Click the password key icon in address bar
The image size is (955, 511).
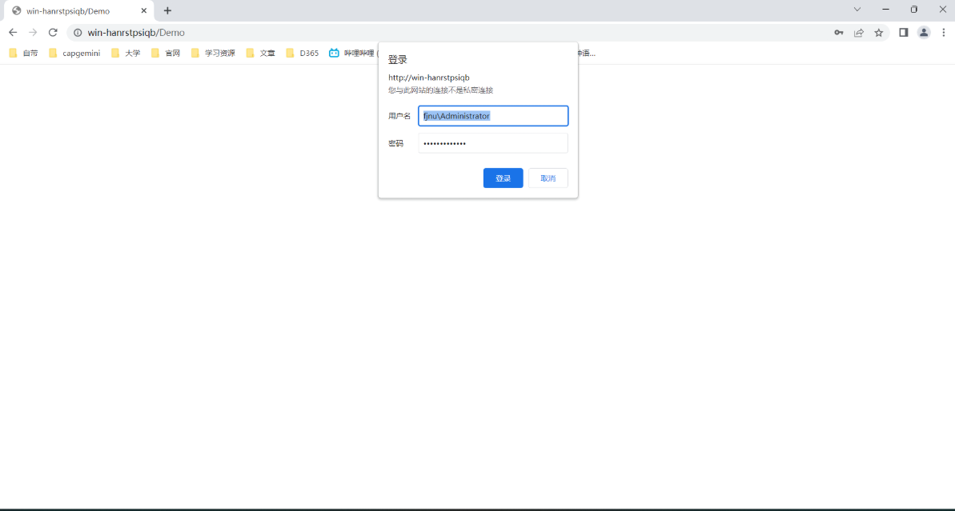coord(839,33)
